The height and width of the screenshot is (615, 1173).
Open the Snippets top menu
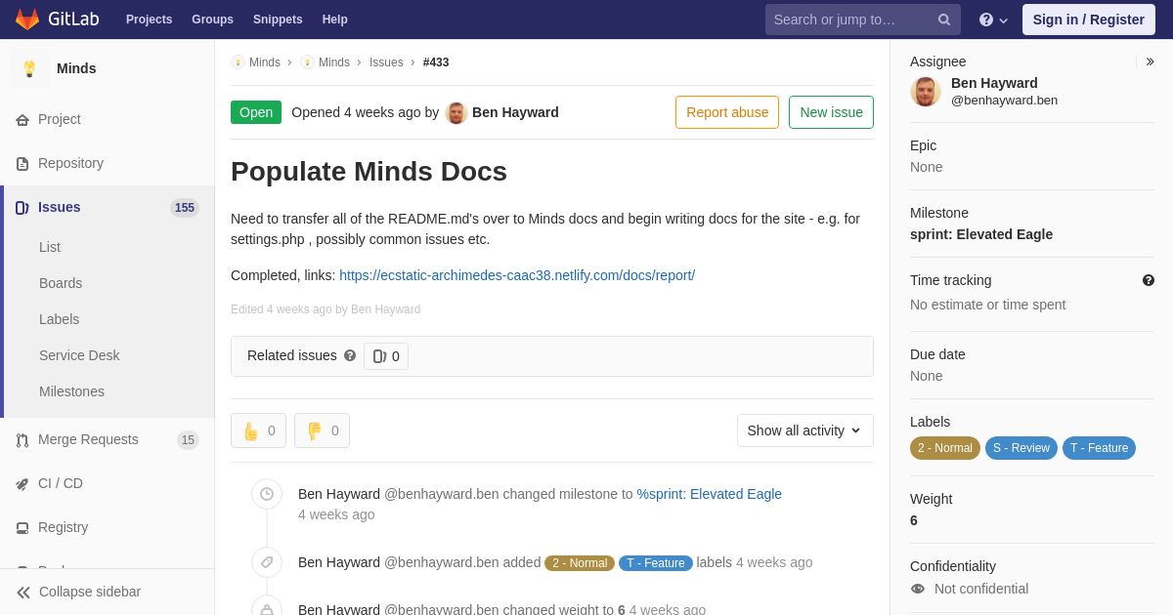(x=278, y=20)
